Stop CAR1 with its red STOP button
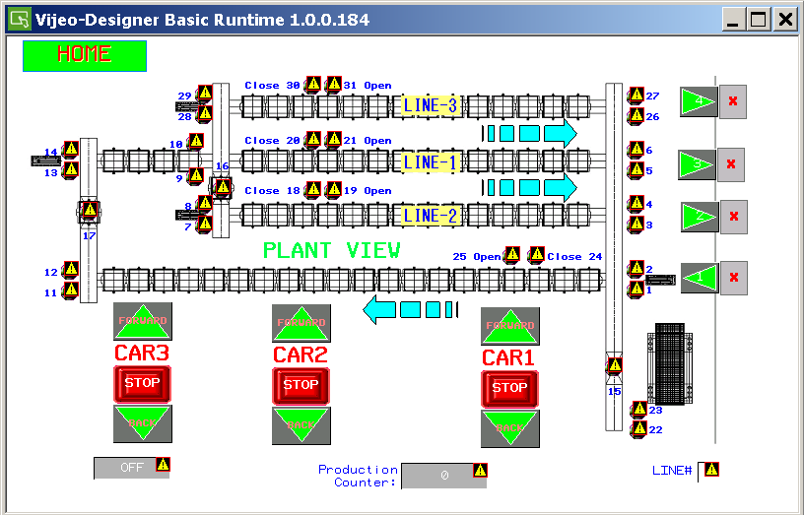Viewport: 804px width, 515px height. [x=509, y=389]
